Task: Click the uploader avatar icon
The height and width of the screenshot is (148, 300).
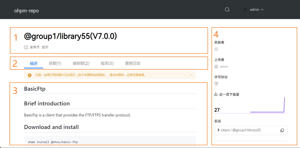Action: click(216, 67)
